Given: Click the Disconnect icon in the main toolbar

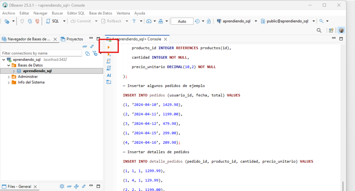Looking at the screenshot, I should [37, 21].
